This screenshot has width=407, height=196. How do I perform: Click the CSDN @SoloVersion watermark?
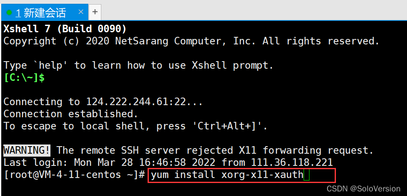coord(363,189)
